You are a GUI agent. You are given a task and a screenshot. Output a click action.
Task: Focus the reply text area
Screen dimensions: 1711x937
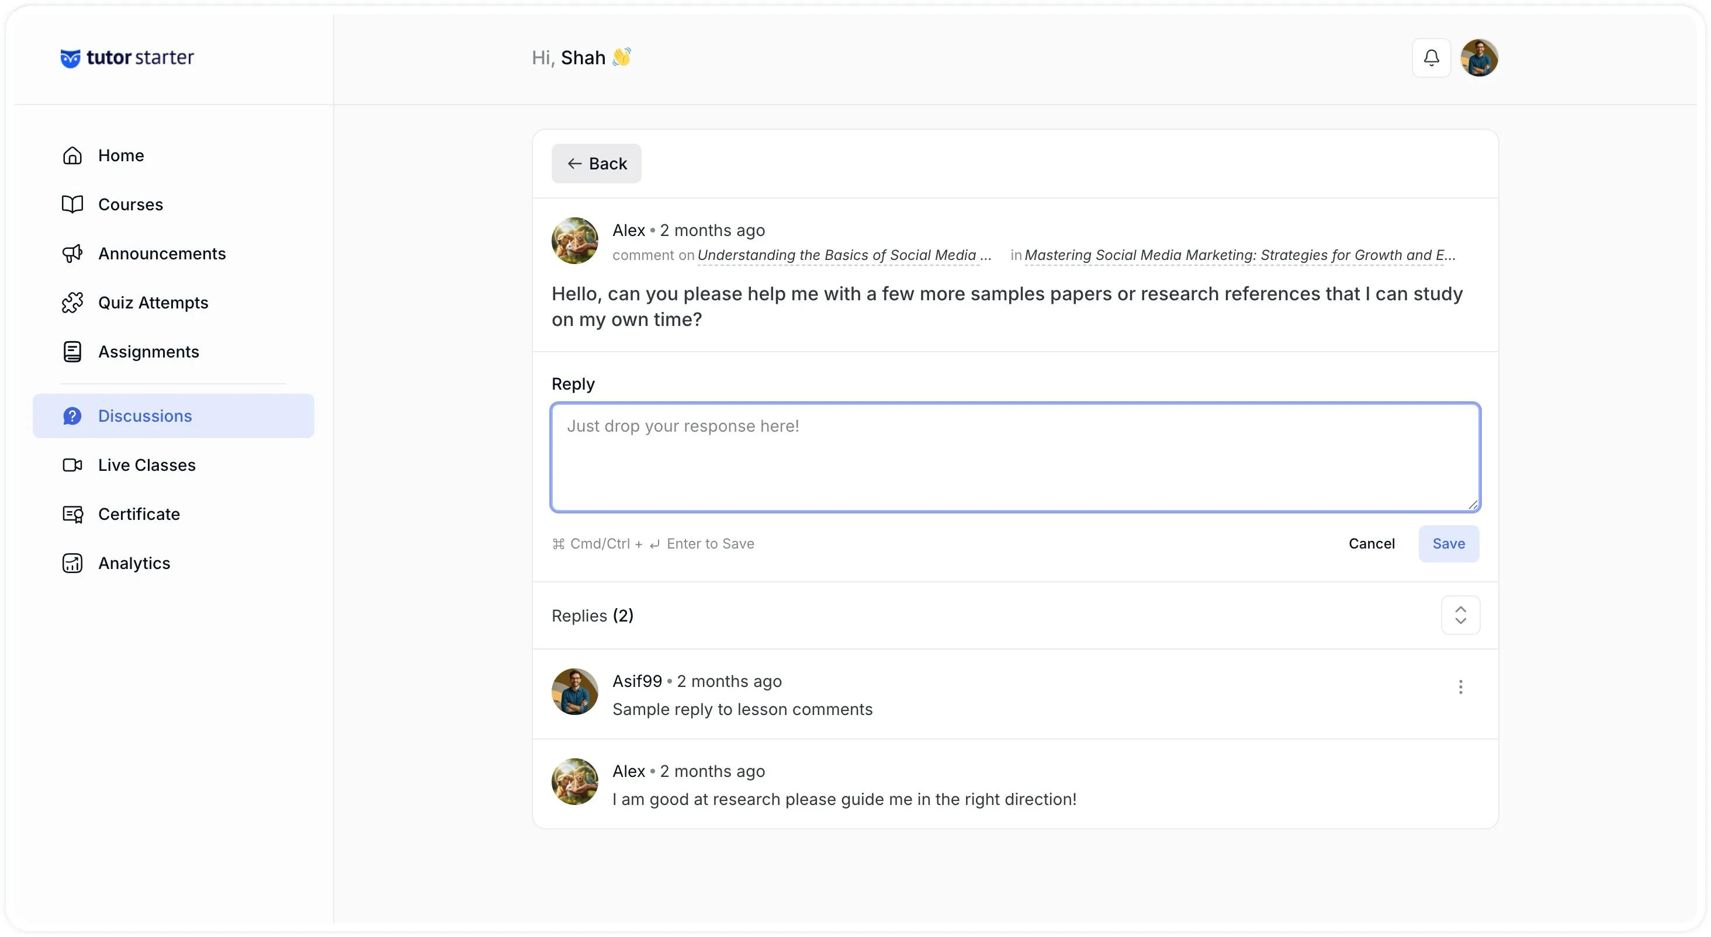click(1015, 457)
